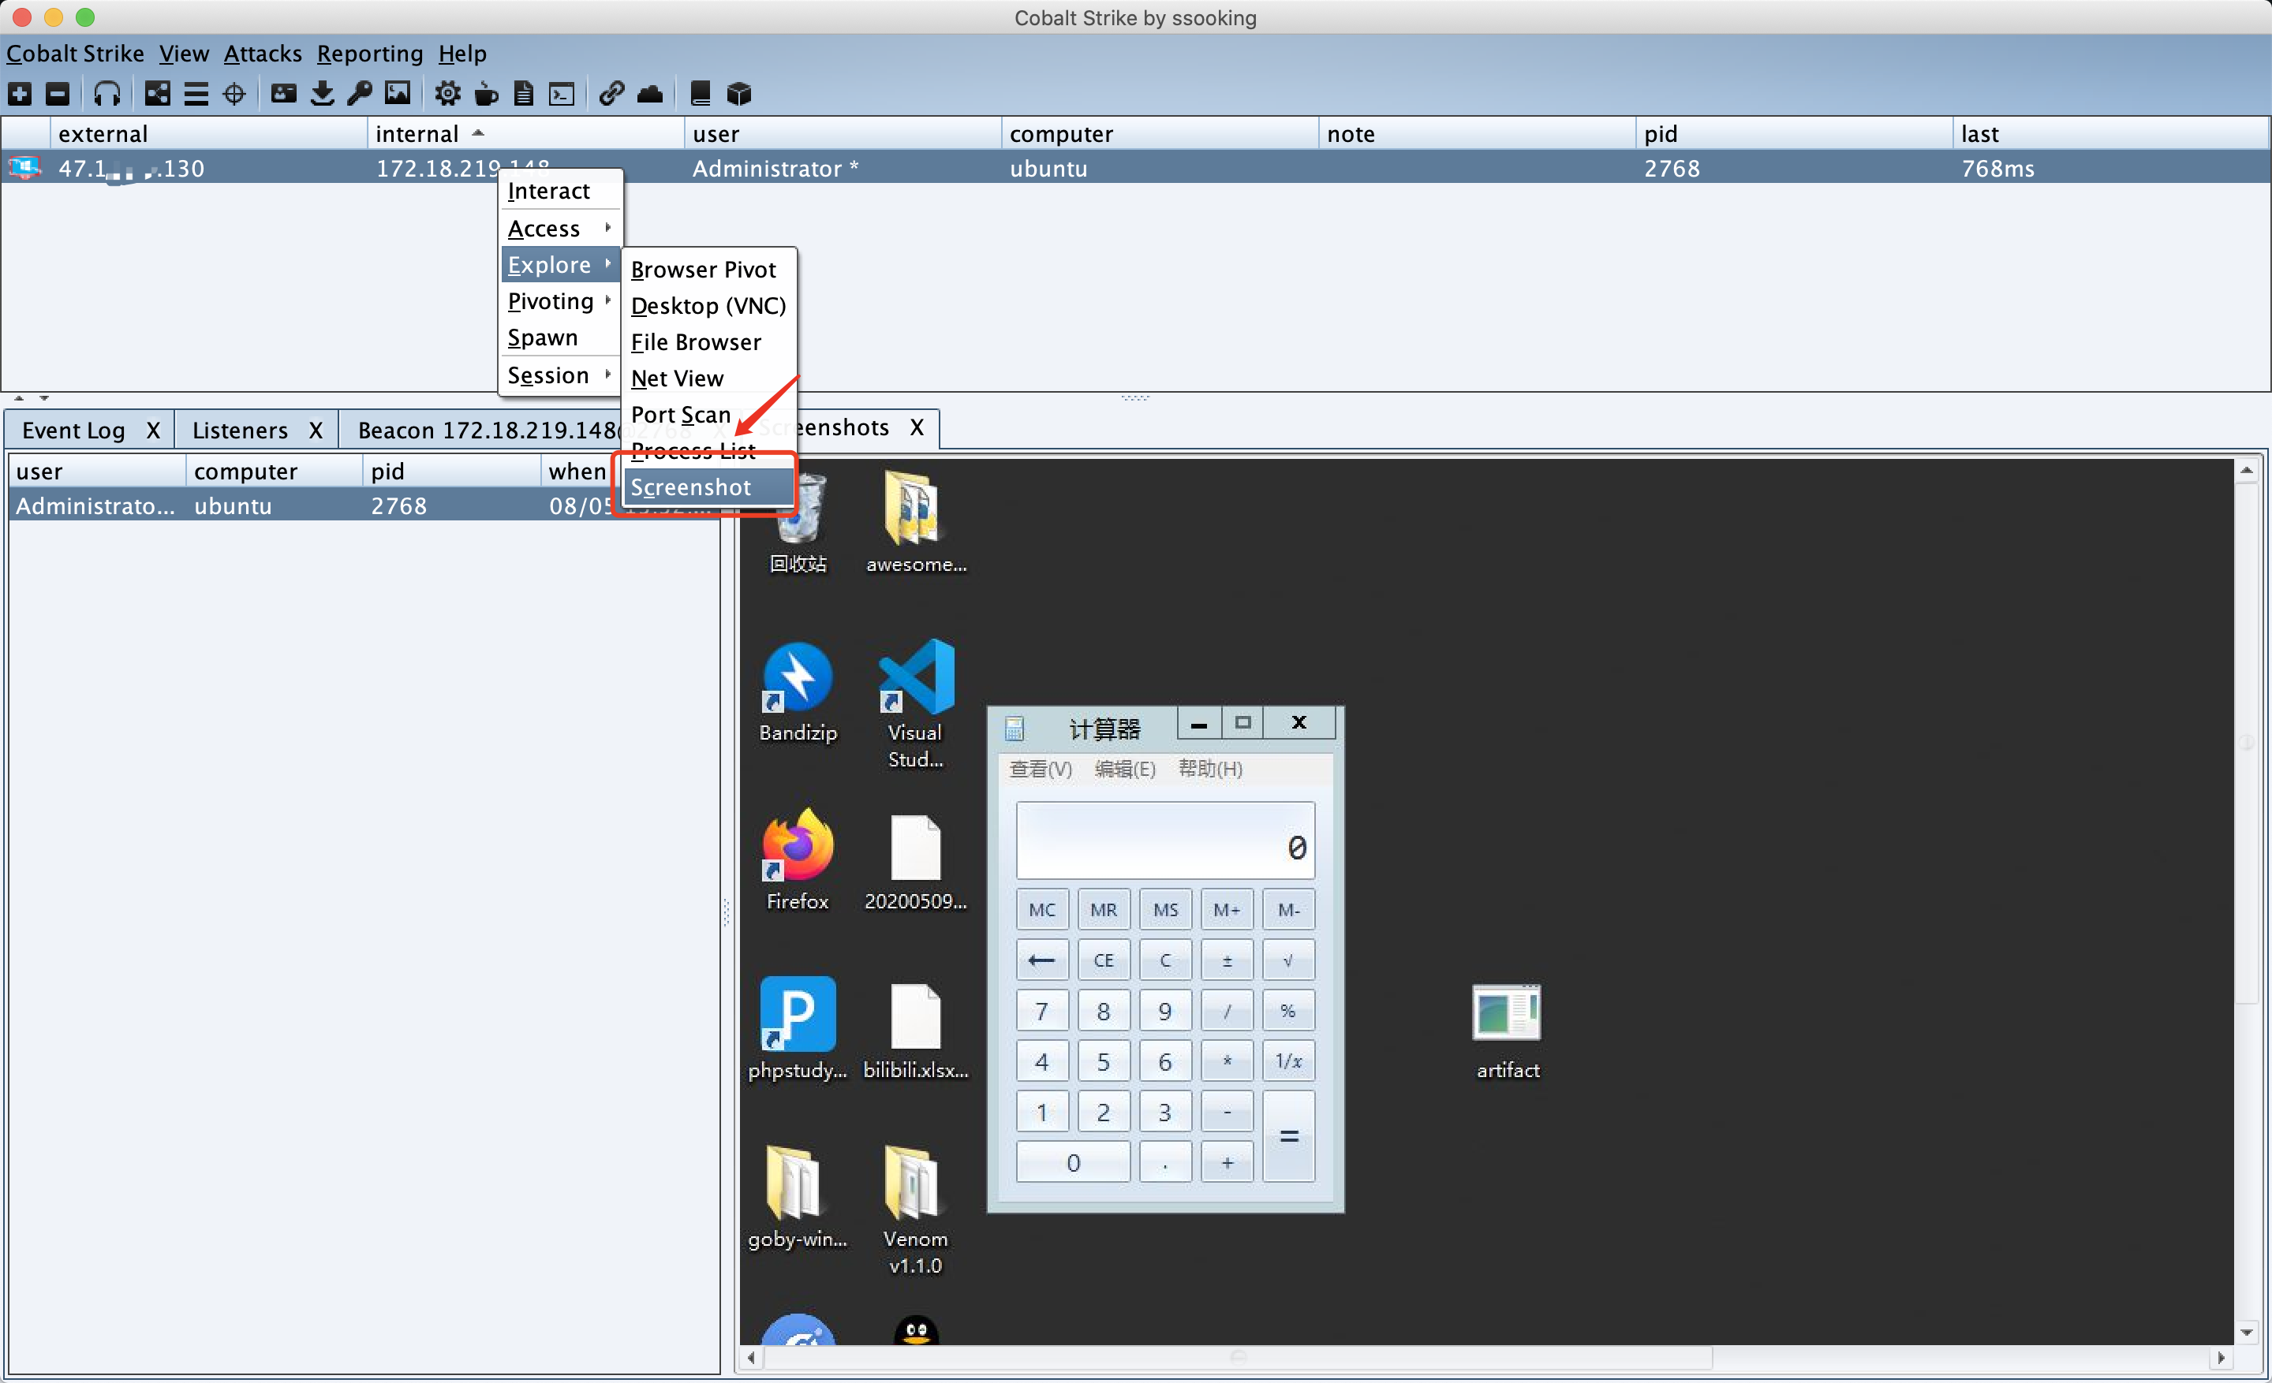The height and width of the screenshot is (1383, 2272).
Task: Click the cloud toolbar icon
Action: pyautogui.click(x=650, y=93)
